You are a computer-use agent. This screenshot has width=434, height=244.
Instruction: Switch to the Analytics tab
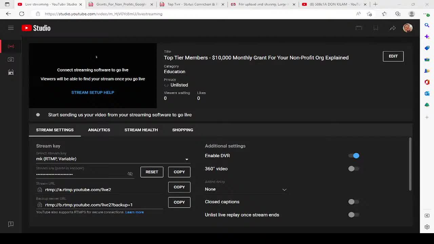[99, 130]
